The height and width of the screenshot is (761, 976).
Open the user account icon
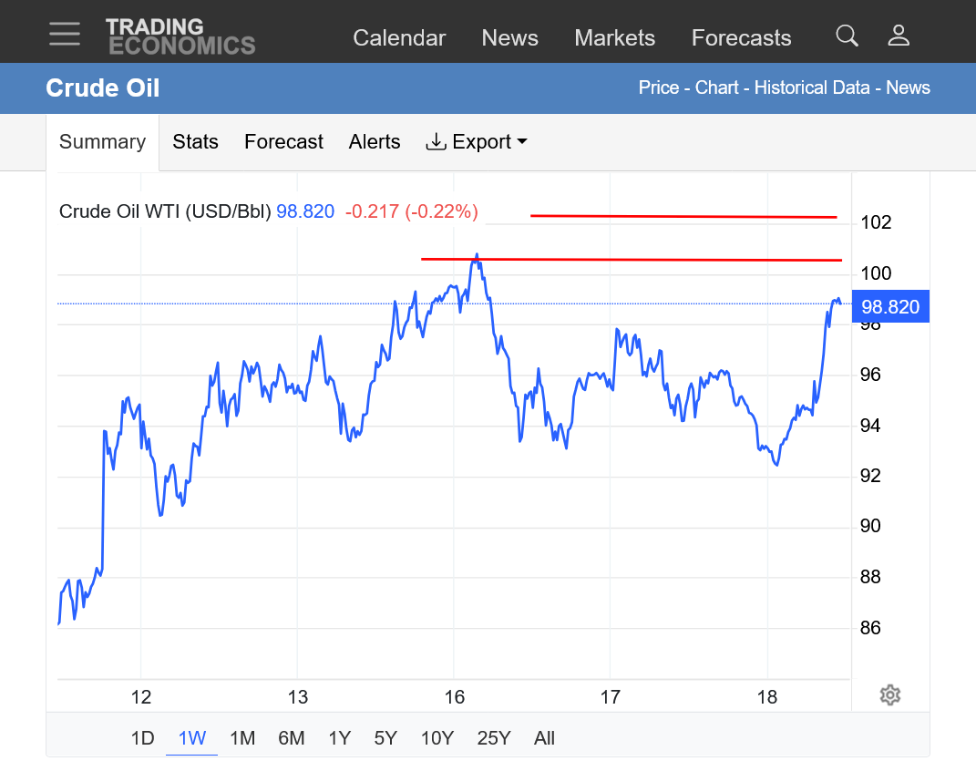[899, 36]
